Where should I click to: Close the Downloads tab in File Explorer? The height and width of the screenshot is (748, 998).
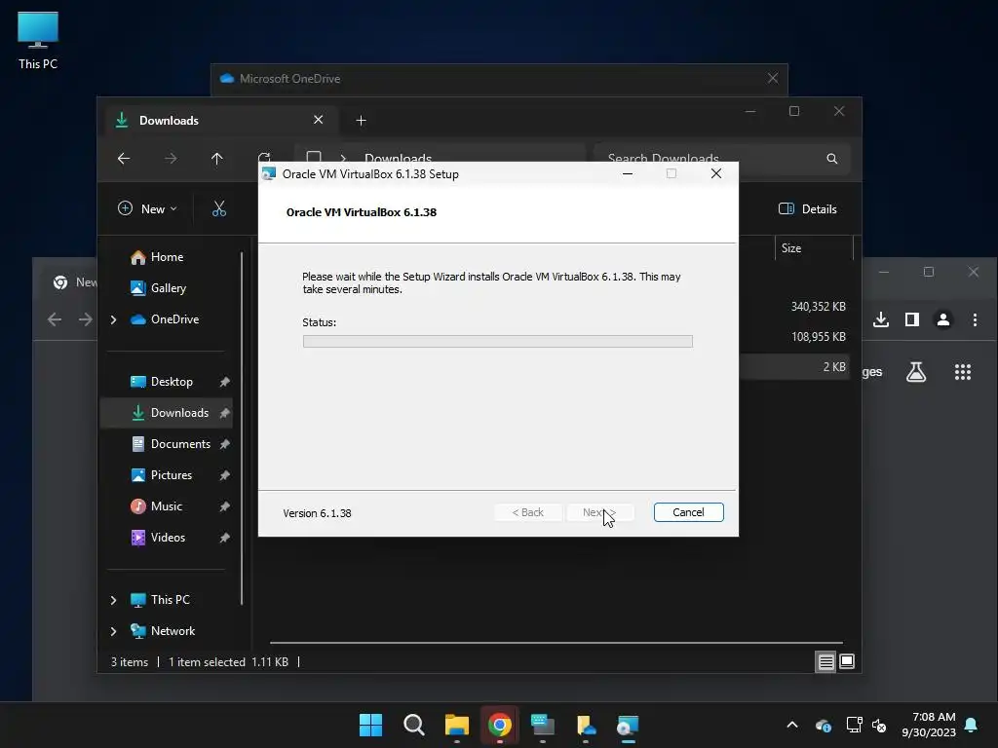319,120
